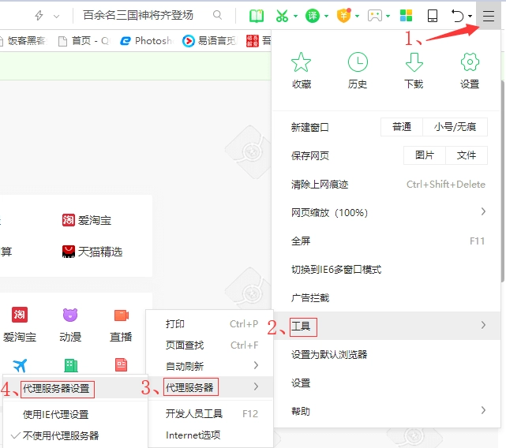Open 代理服务器设置 menu item
This screenshot has width=506, height=448.
(56, 388)
